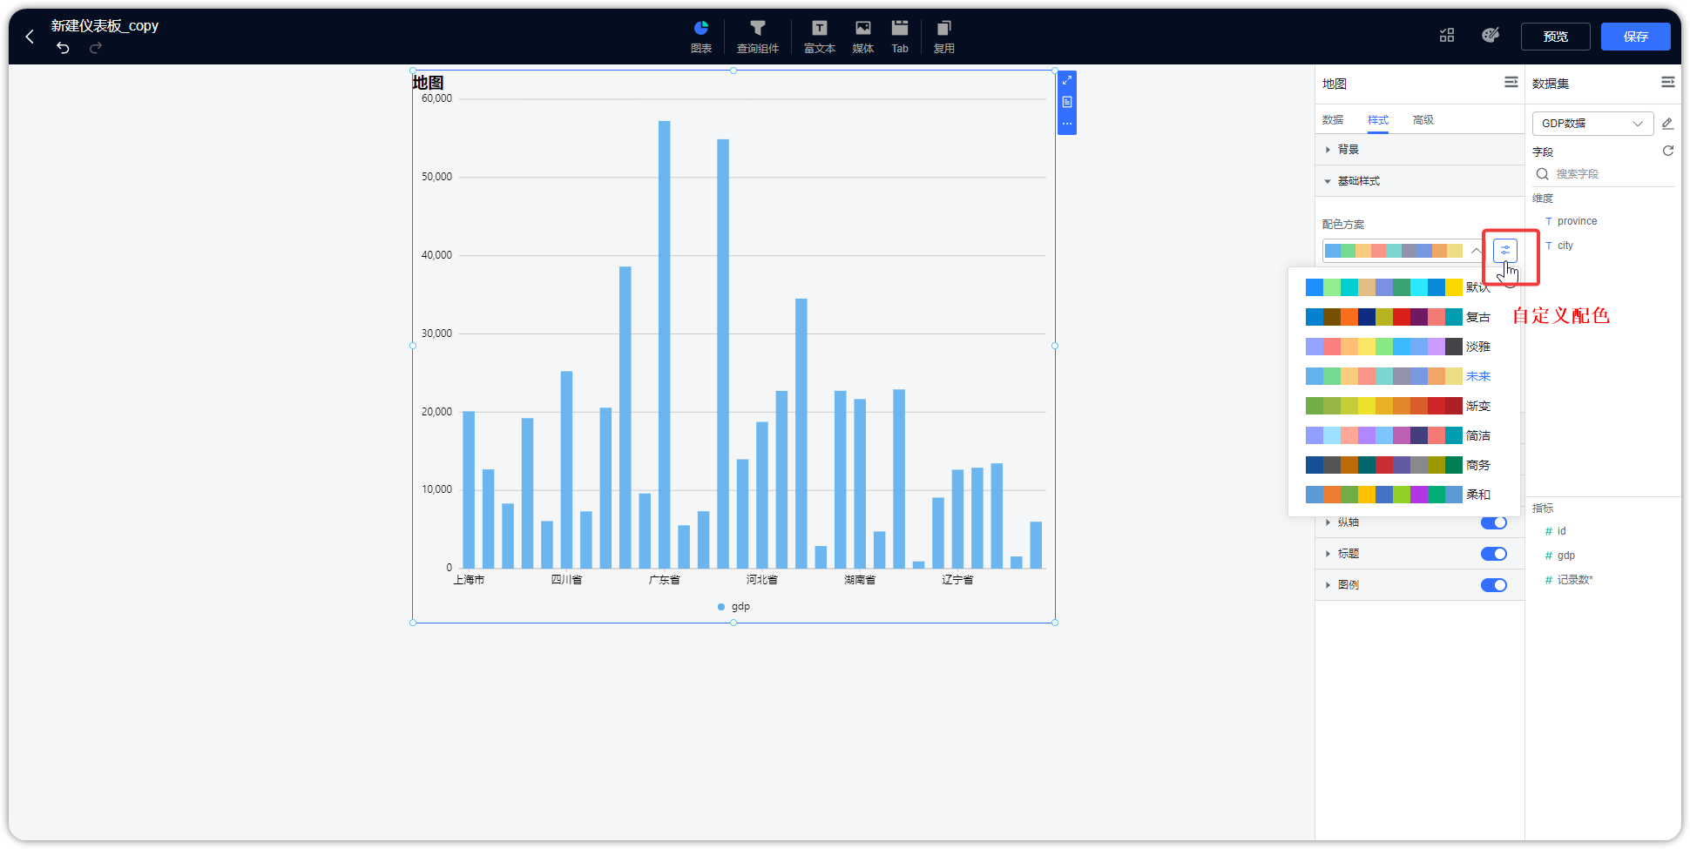Open the chart details document icon
Viewport: 1690px width, 849px height.
coord(1067,102)
